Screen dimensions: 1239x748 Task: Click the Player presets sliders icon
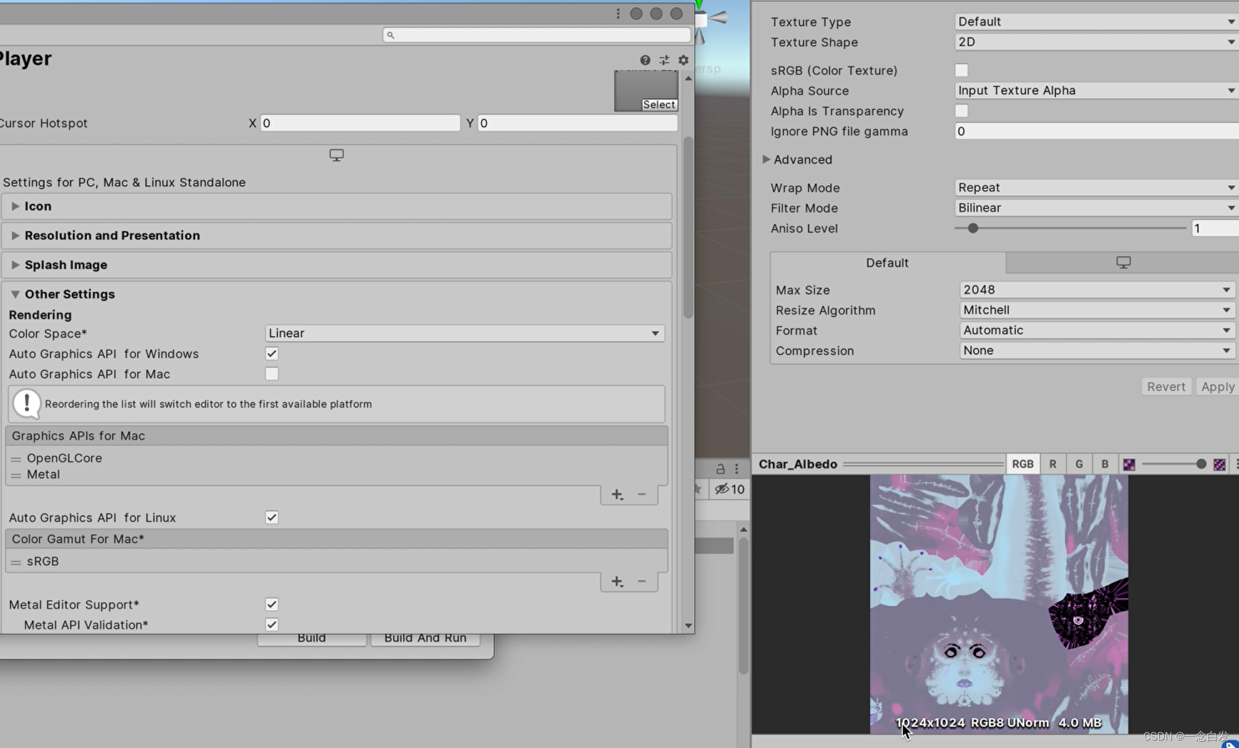coord(664,60)
